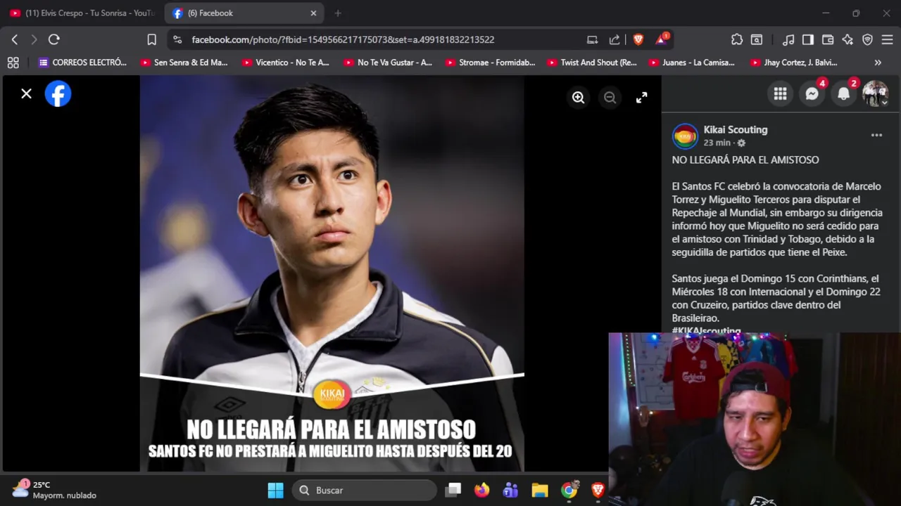Open Facebook notifications bell
This screenshot has width=901, height=506.
[843, 94]
